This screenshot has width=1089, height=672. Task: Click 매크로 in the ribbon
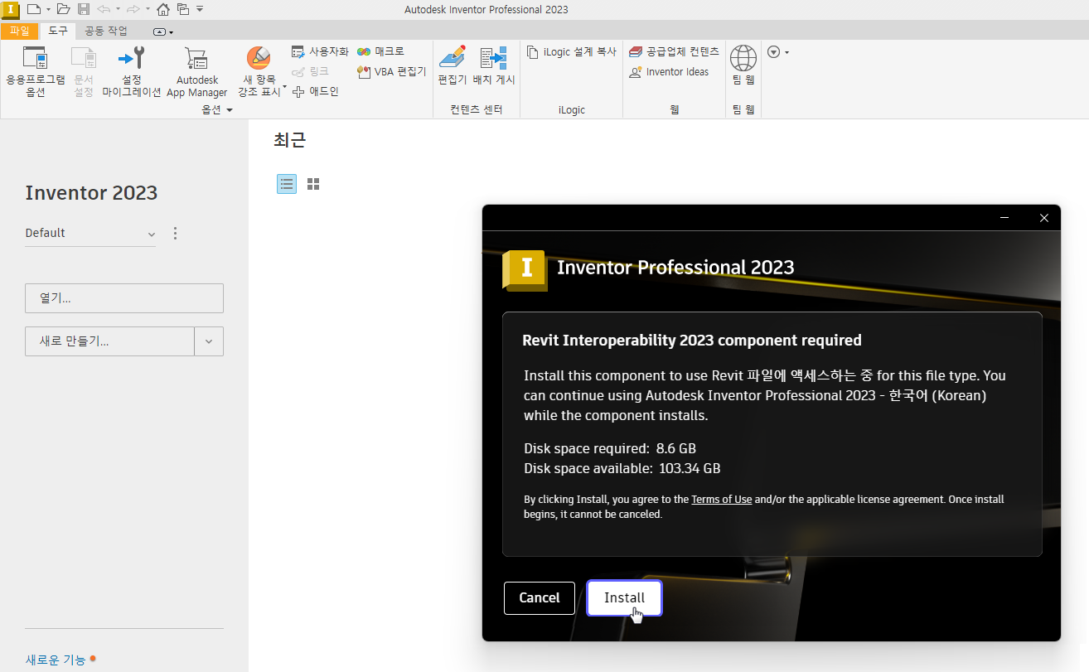(x=380, y=51)
